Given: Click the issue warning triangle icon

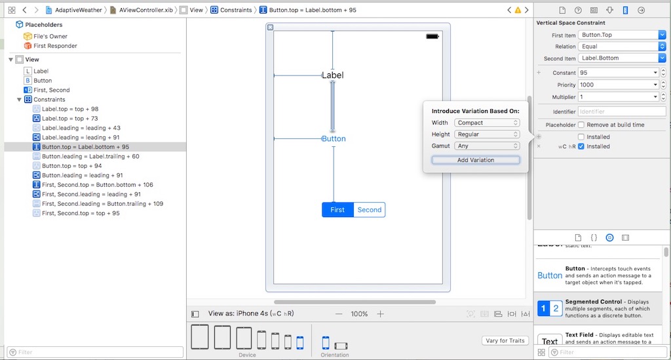Looking at the screenshot, I should point(518,10).
